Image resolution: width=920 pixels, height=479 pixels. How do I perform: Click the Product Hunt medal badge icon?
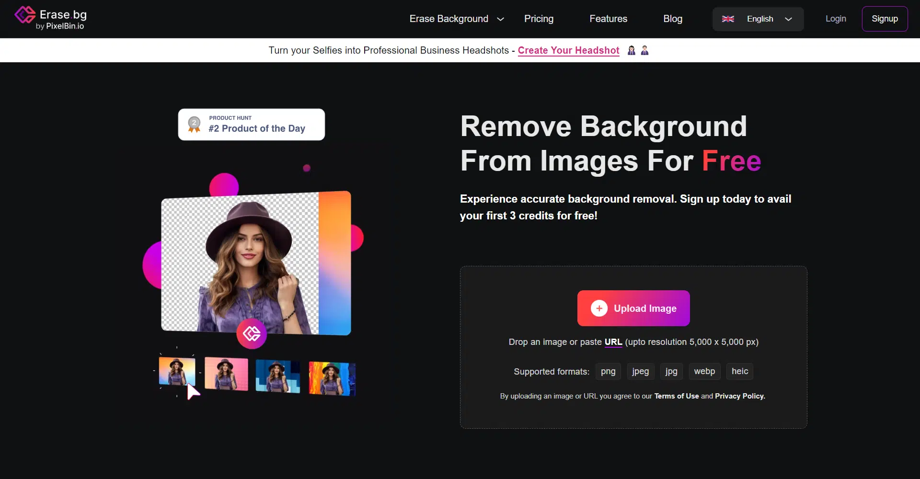(194, 125)
